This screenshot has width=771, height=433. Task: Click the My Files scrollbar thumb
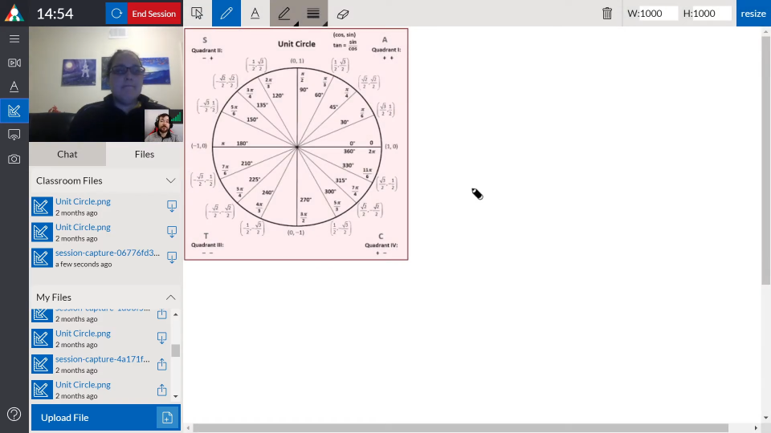(x=176, y=350)
